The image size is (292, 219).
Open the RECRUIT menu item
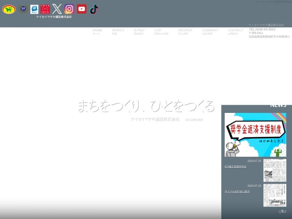tap(185, 32)
